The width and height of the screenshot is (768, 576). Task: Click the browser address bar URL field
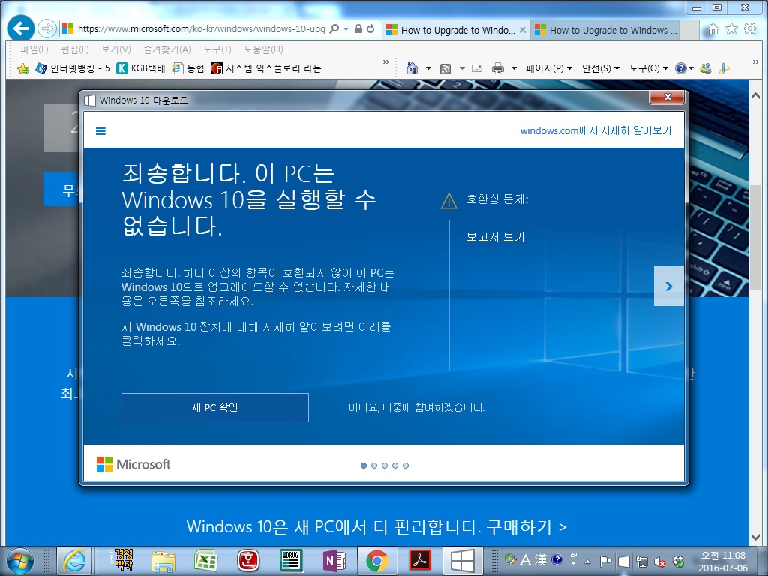click(x=201, y=29)
